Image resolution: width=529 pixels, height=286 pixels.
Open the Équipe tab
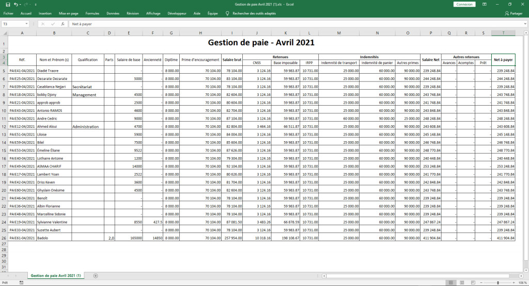pyautogui.click(x=212, y=13)
